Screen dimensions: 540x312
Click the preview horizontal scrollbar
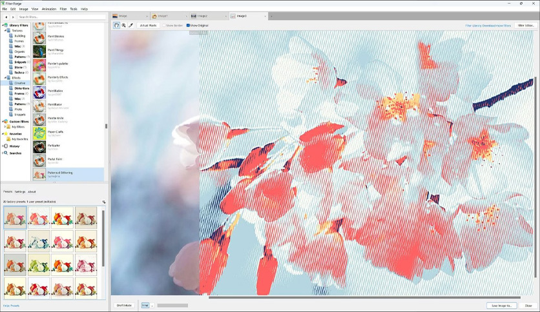pyautogui.click(x=364, y=297)
